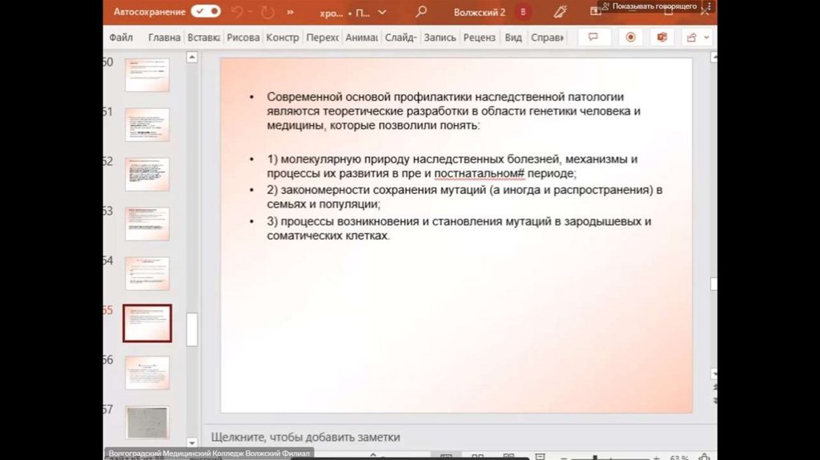820x460 pixels.
Task: Click the Волжский 2 account avatar
Action: 524,12
